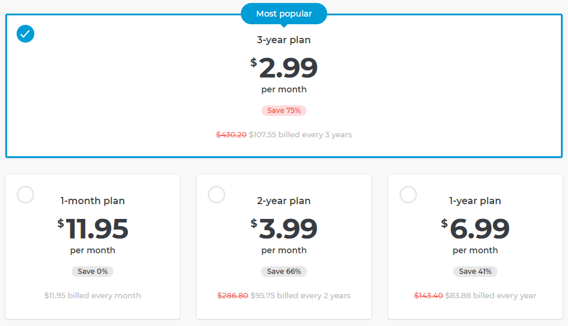This screenshot has width=568, height=326.
Task: Select the 1-month plan radio button
Action: tap(25, 195)
